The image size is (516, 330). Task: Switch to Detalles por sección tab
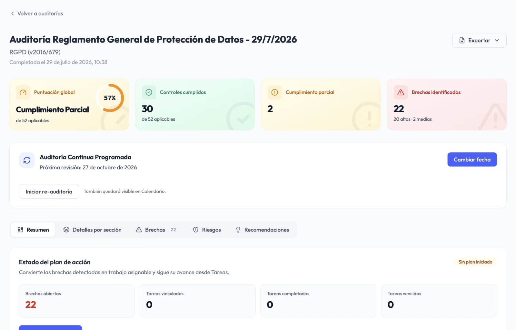(92, 230)
